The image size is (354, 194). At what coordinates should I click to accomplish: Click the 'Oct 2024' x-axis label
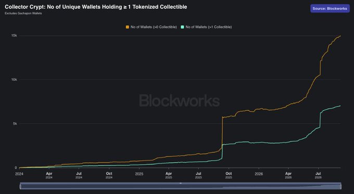[109, 175]
